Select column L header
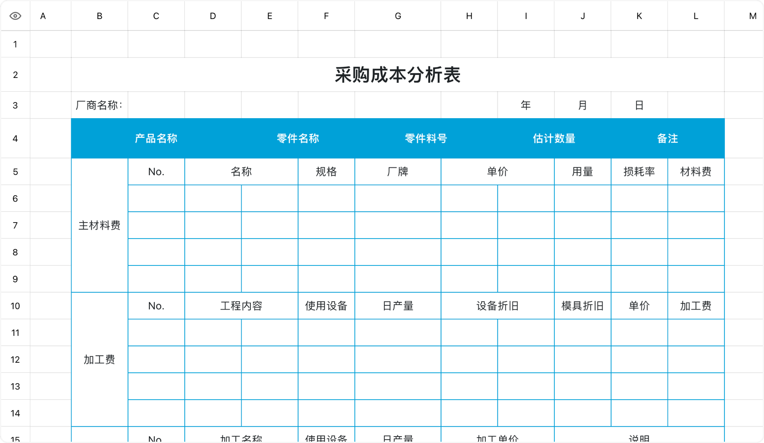This screenshot has height=443, width=764. [x=696, y=16]
